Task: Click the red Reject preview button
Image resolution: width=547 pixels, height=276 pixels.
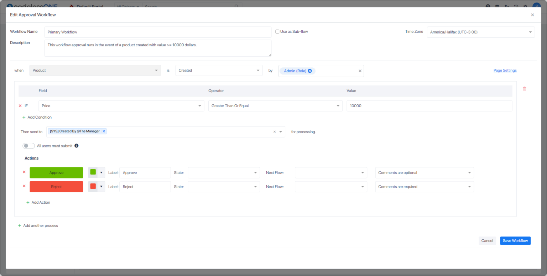Action: (x=56, y=187)
